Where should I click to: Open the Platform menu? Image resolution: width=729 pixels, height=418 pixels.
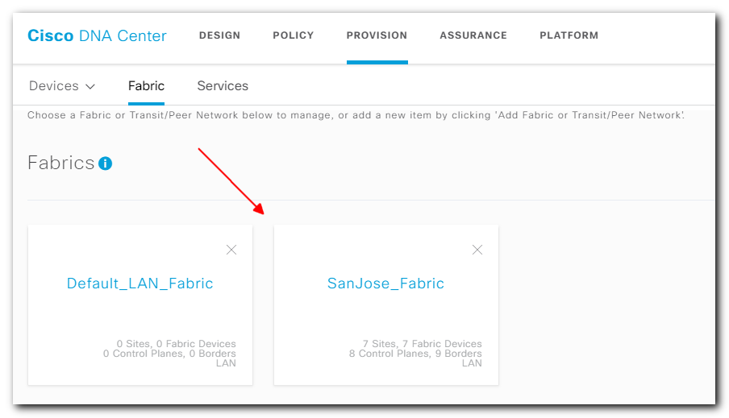pyautogui.click(x=569, y=35)
